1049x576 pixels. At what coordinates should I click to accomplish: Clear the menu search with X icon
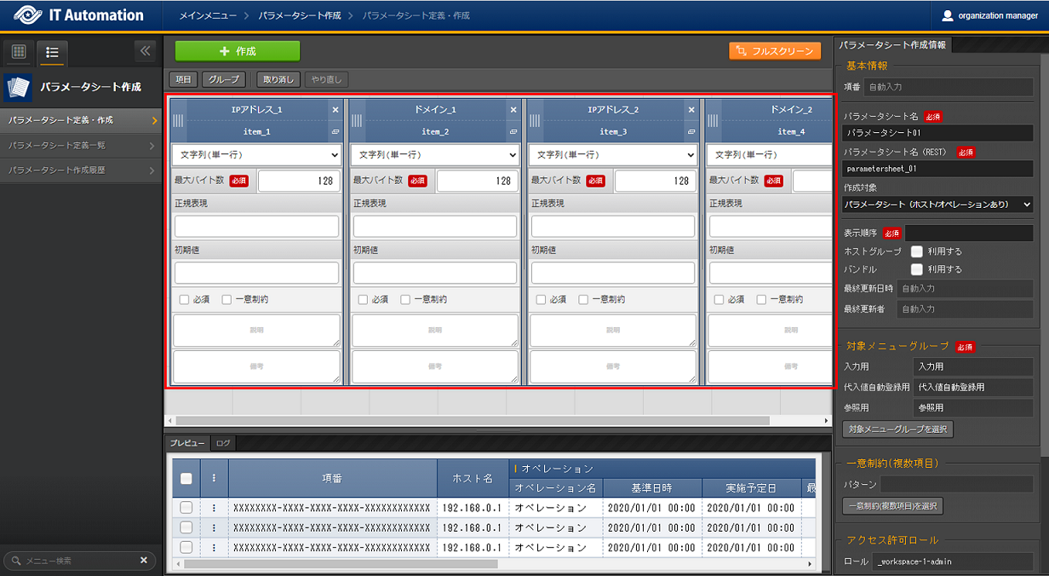click(x=144, y=560)
